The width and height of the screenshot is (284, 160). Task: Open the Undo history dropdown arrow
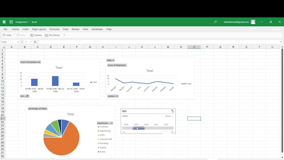pos(14,35)
